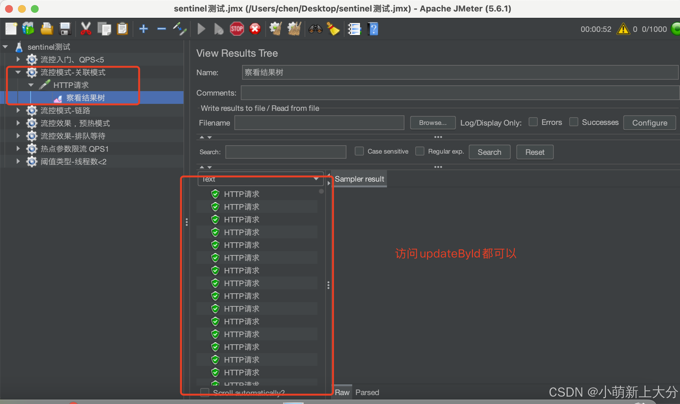Click the Shutdown red X icon
Viewport: 680px width, 404px height.
(x=255, y=29)
